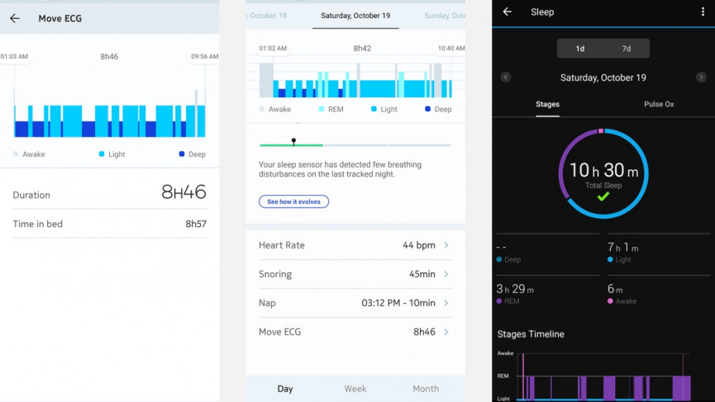Click the Stages Timeline chart
The height and width of the screenshot is (402, 715).
pos(602,377)
